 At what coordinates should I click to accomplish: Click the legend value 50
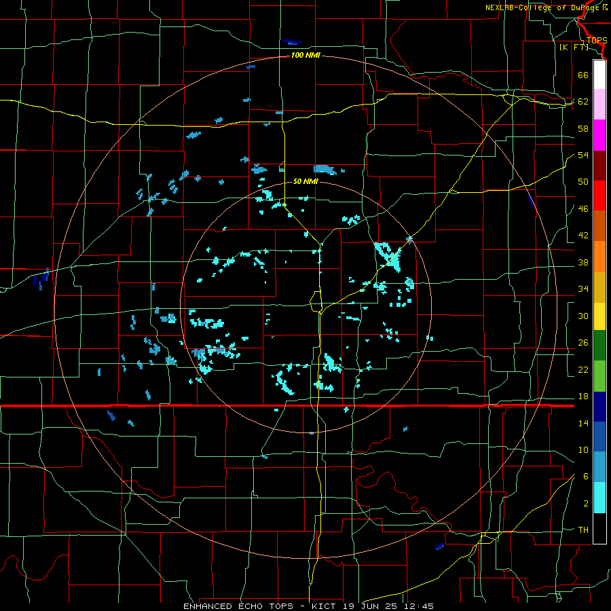pyautogui.click(x=583, y=182)
